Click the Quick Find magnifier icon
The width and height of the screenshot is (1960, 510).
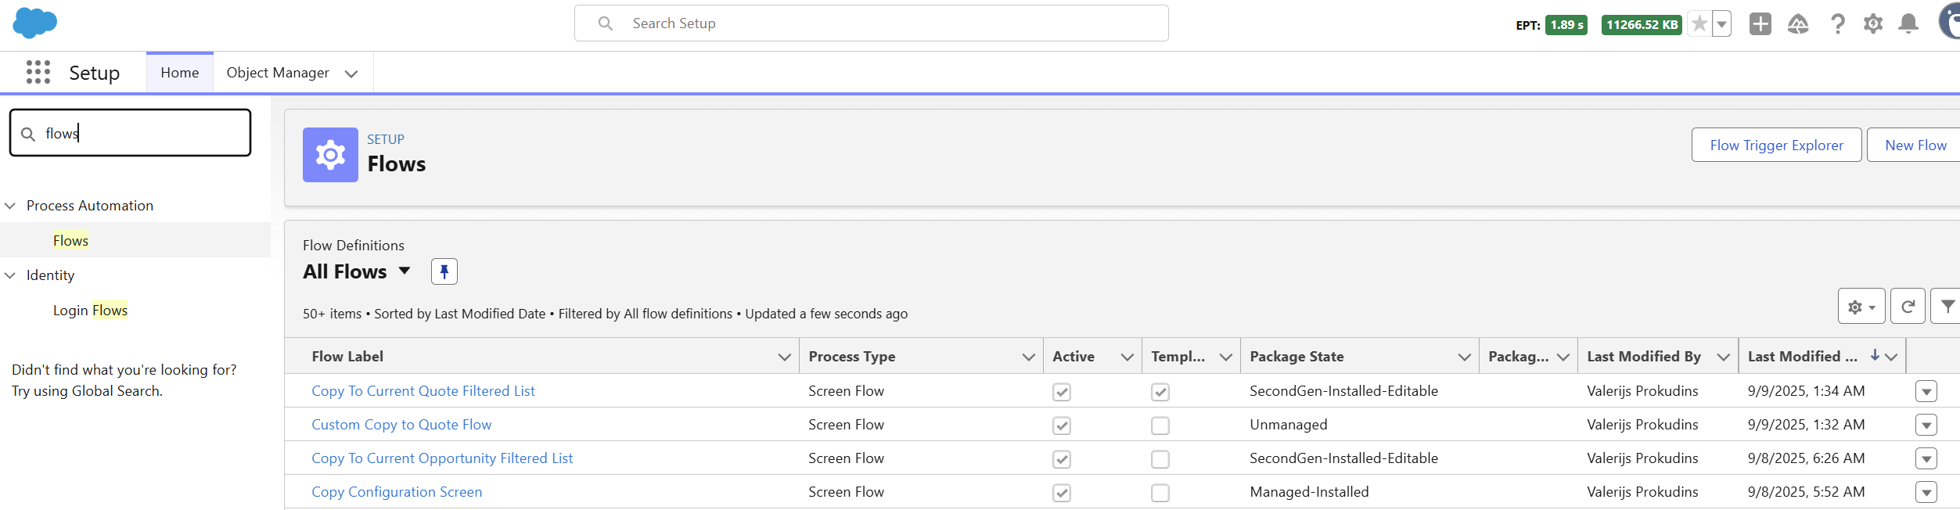(x=28, y=134)
